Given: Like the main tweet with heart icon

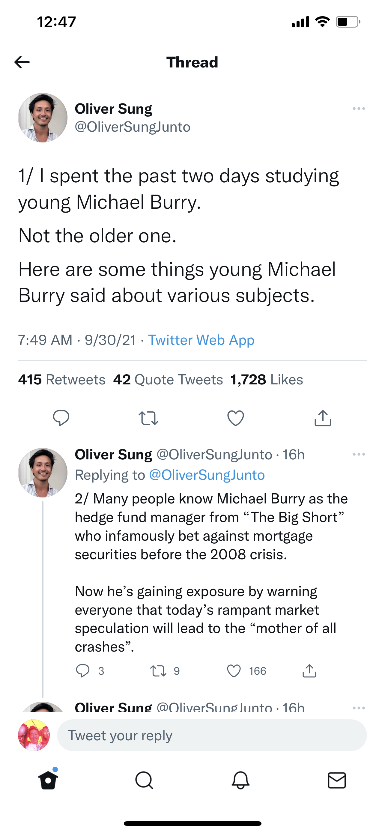Looking at the screenshot, I should pyautogui.click(x=236, y=418).
